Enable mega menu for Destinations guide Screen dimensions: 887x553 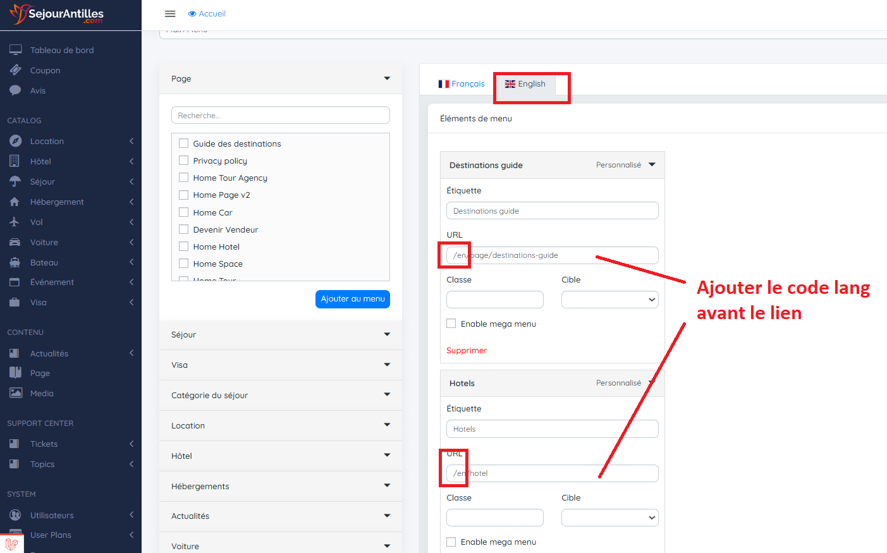[x=451, y=324]
